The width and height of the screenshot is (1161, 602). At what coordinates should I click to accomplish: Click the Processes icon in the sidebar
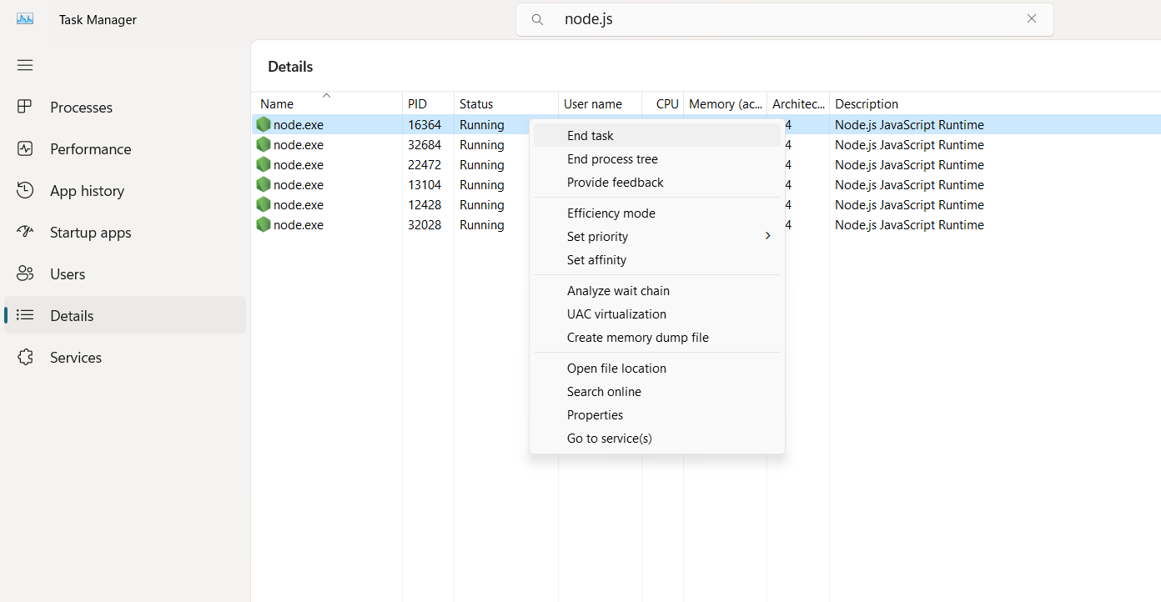25,107
